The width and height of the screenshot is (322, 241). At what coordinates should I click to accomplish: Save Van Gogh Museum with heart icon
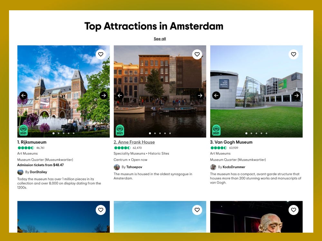click(293, 54)
